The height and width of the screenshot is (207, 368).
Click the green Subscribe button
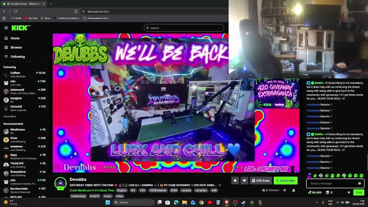point(285,181)
